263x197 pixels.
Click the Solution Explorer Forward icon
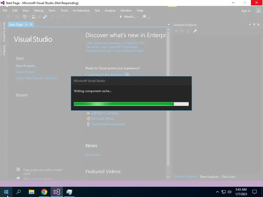[x=182, y=31]
